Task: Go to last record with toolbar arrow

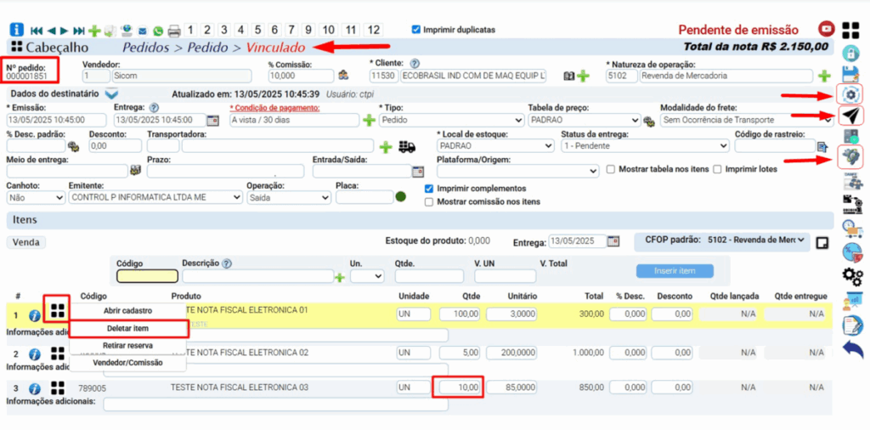Action: 79,31
